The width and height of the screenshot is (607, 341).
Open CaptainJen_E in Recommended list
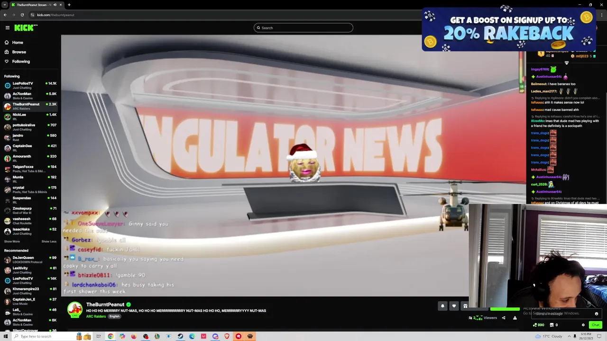pos(30,301)
